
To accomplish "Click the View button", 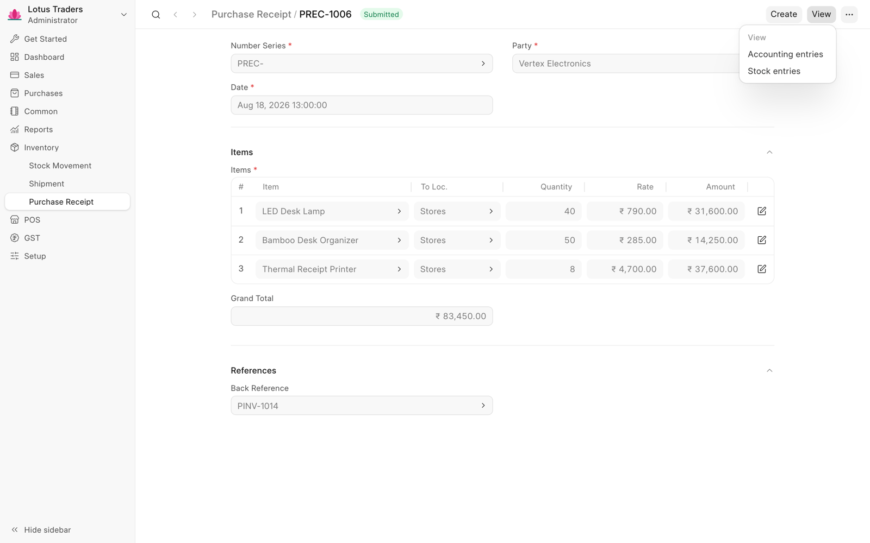I will (821, 14).
